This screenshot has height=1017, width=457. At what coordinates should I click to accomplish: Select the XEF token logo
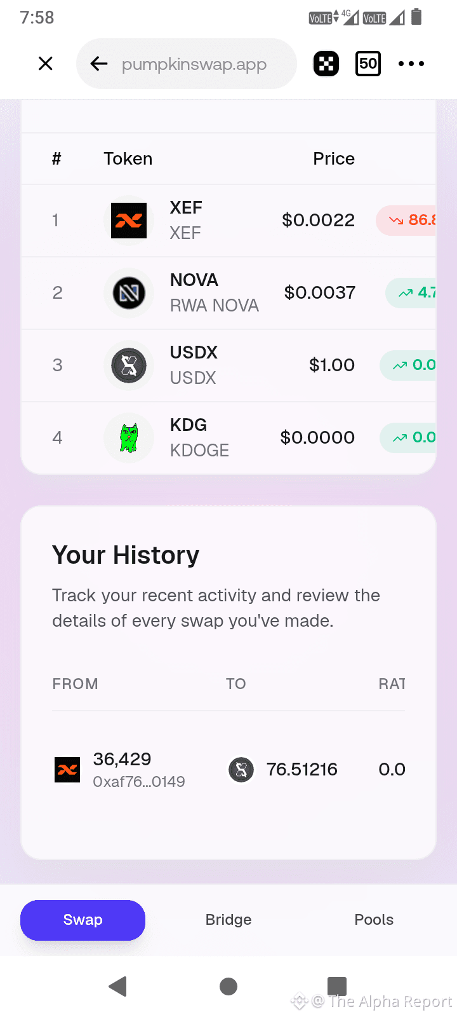129,221
